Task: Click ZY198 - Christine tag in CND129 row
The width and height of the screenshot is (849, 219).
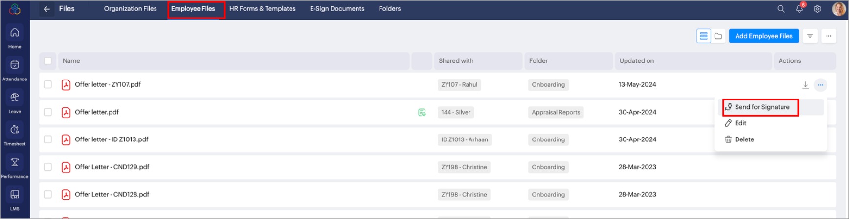Action: [464, 167]
